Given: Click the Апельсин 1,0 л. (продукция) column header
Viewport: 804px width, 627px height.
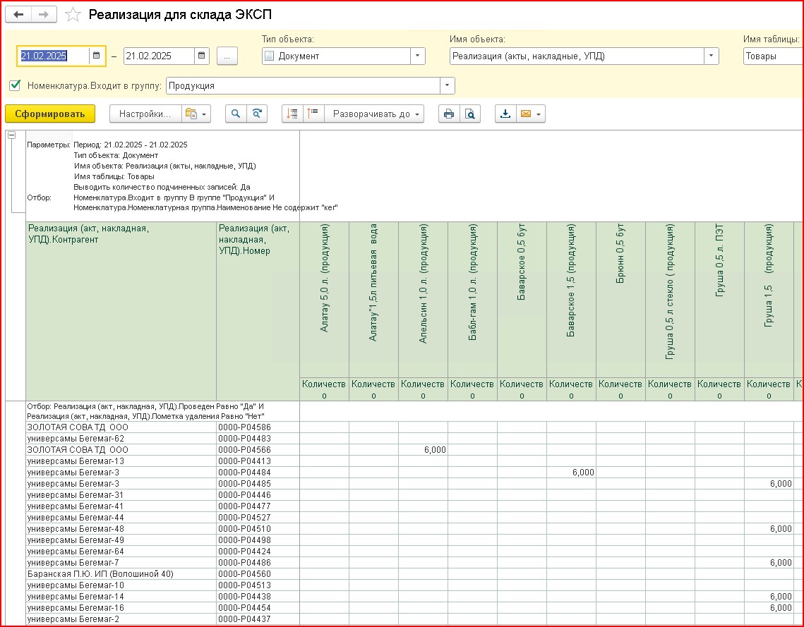Looking at the screenshot, I should click(x=423, y=300).
